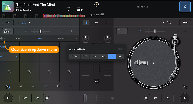Add a saved loop in the last empty slot

tap(69, 72)
